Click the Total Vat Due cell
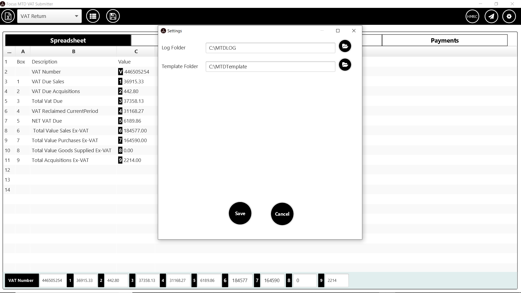 click(x=73, y=101)
